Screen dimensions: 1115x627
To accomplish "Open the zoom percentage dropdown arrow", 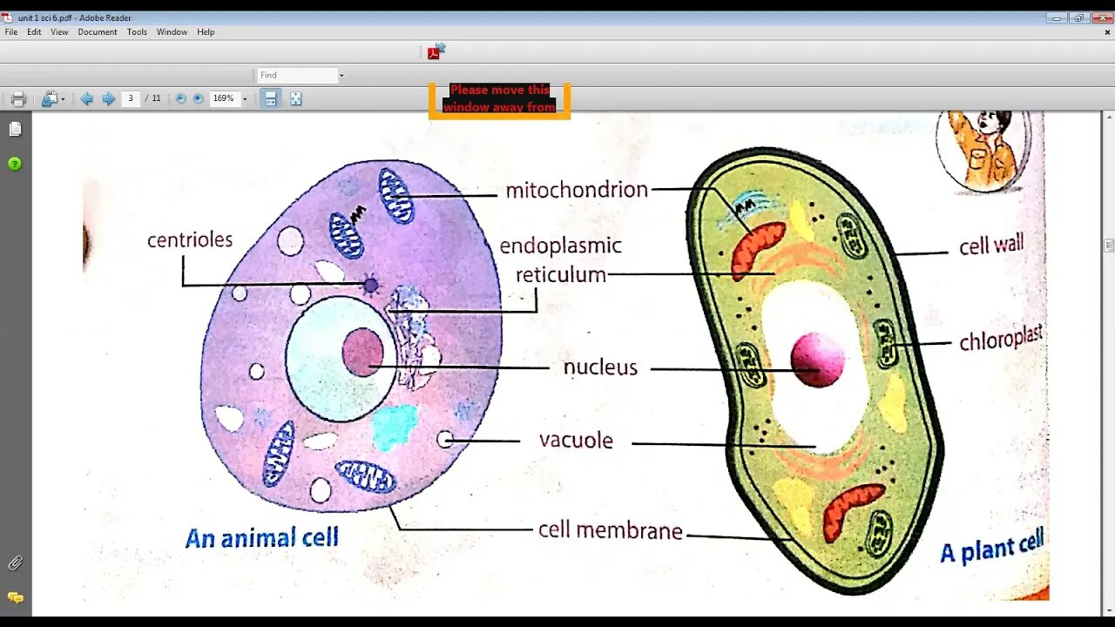I will [245, 99].
